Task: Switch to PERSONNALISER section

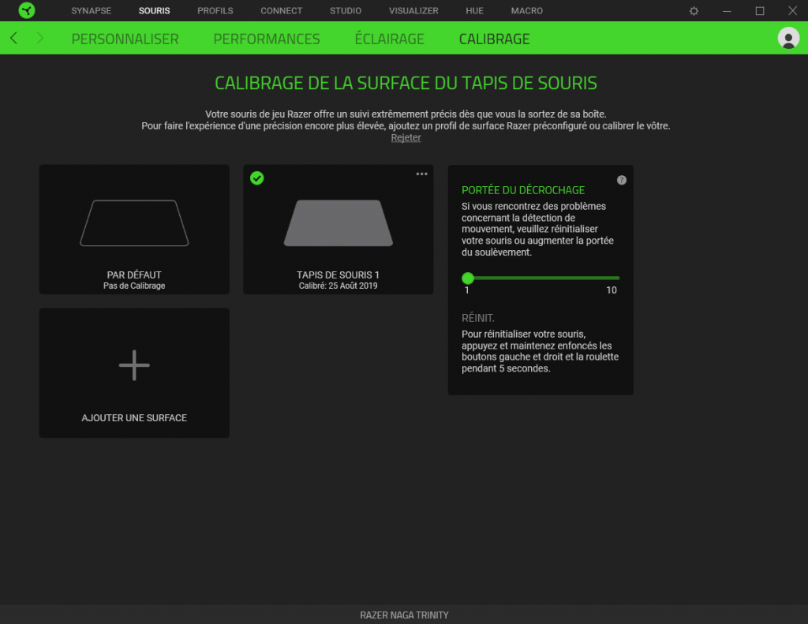Action: coord(125,39)
